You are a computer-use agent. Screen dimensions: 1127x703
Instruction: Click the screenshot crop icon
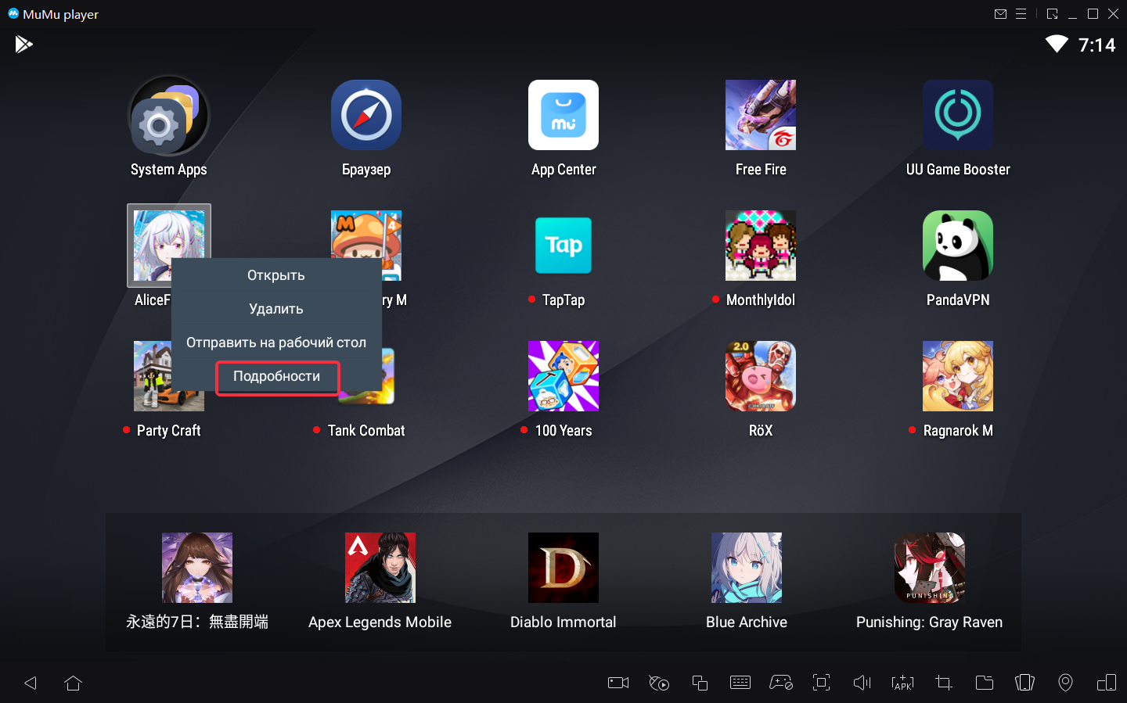pos(944,683)
